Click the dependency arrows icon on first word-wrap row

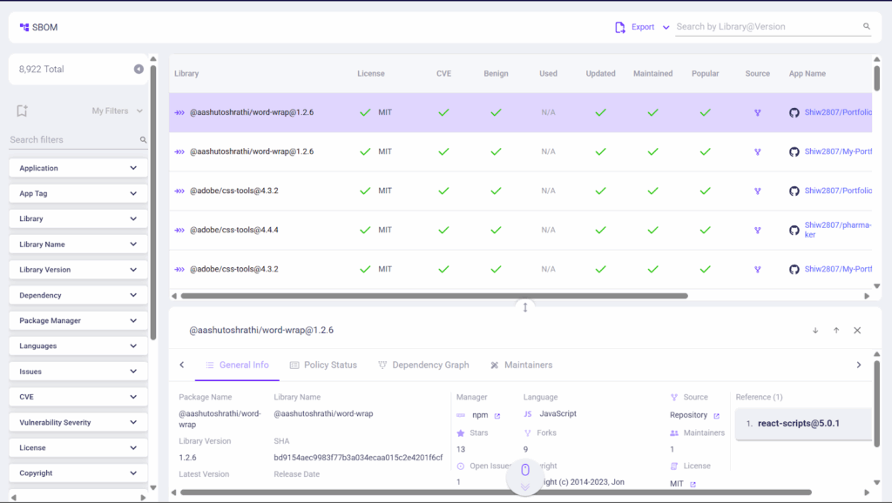point(179,112)
